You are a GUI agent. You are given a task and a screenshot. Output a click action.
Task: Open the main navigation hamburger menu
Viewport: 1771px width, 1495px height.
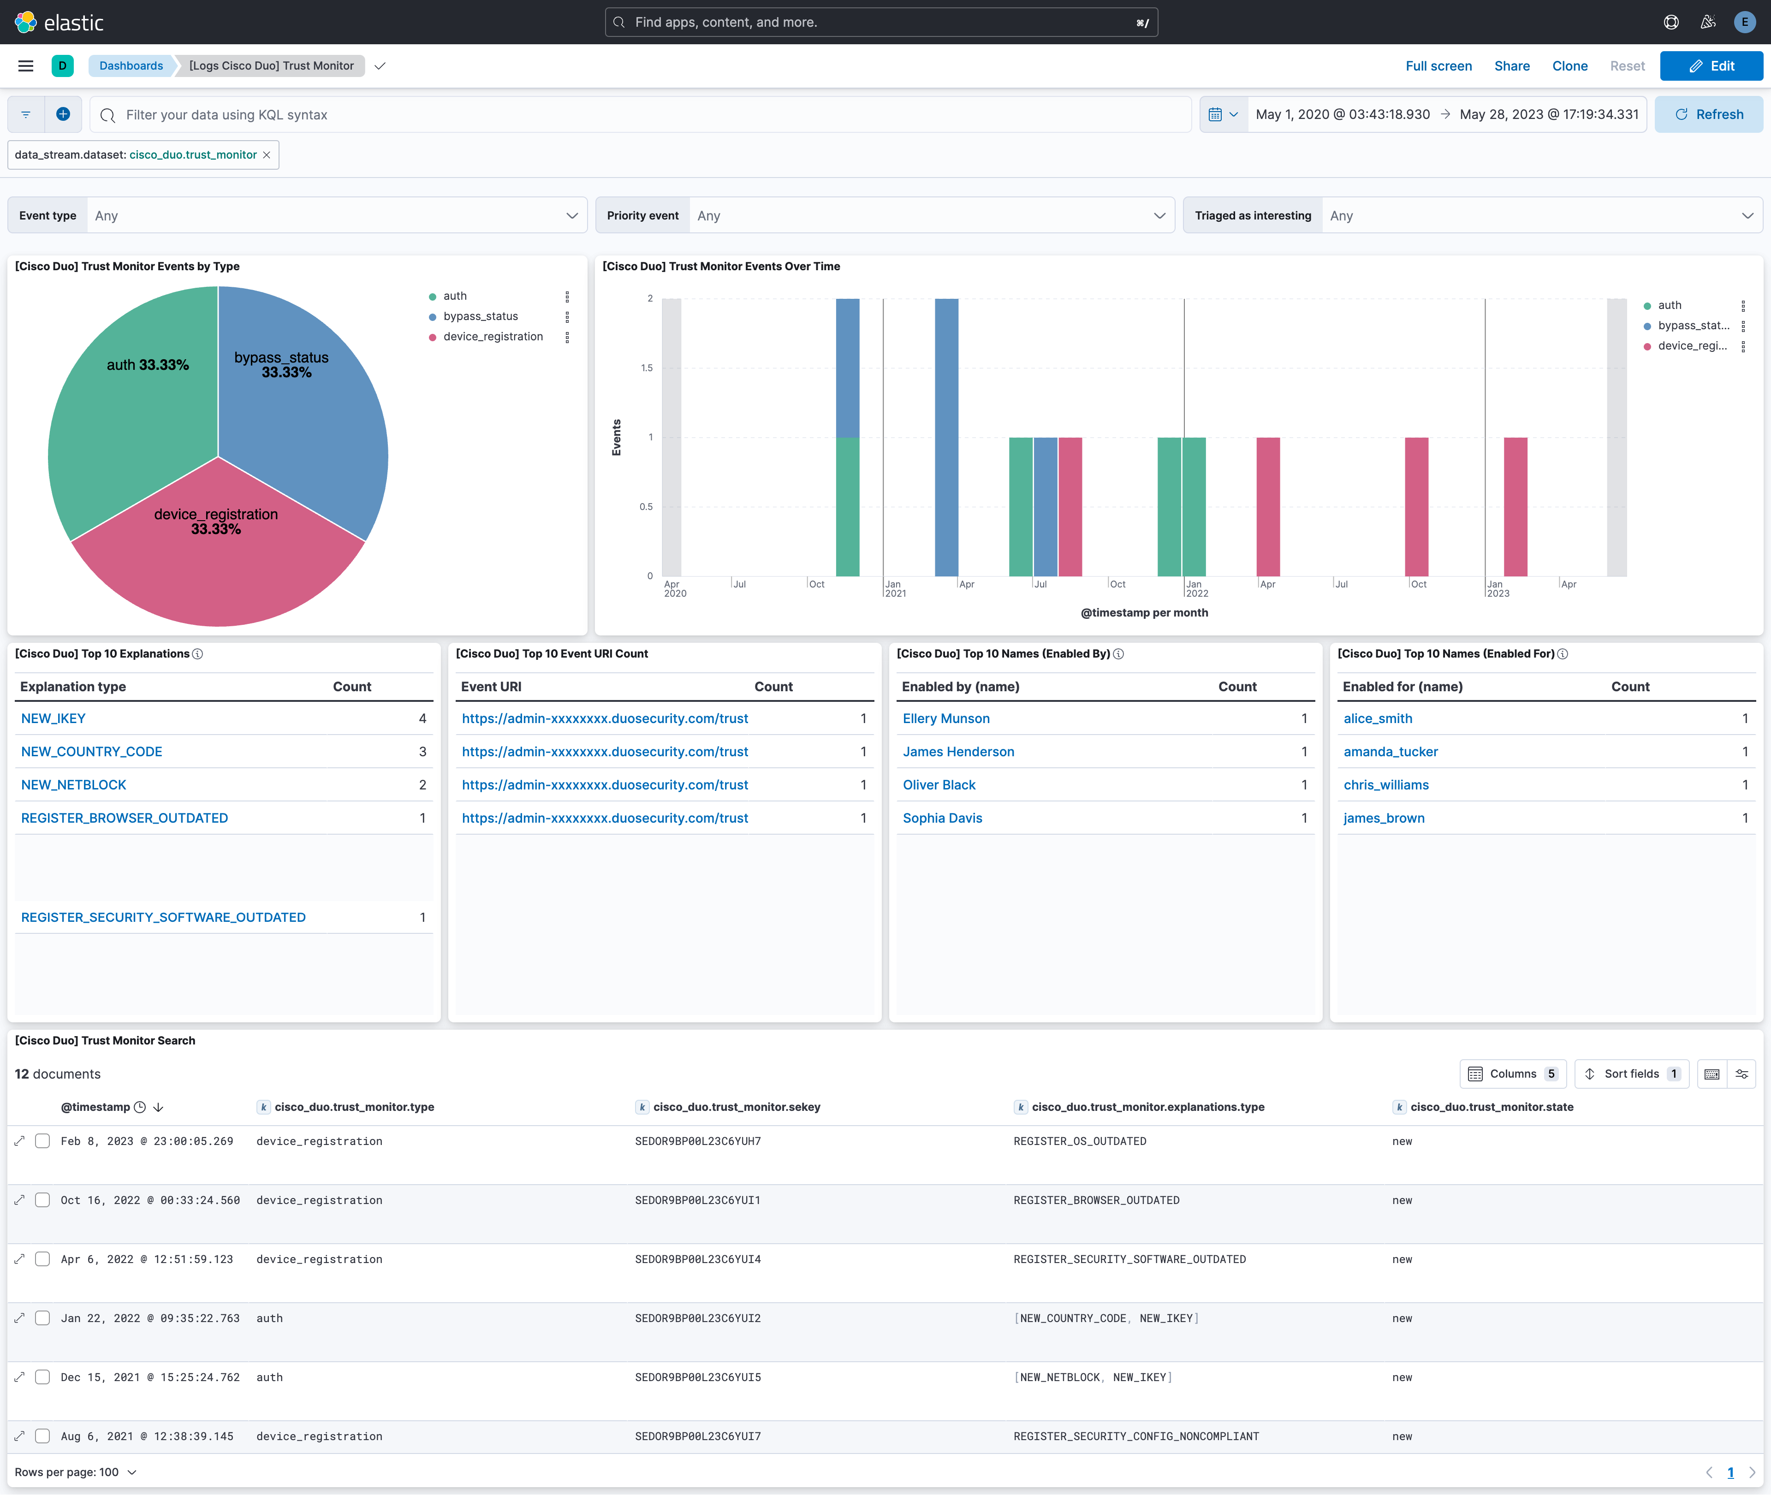point(24,65)
